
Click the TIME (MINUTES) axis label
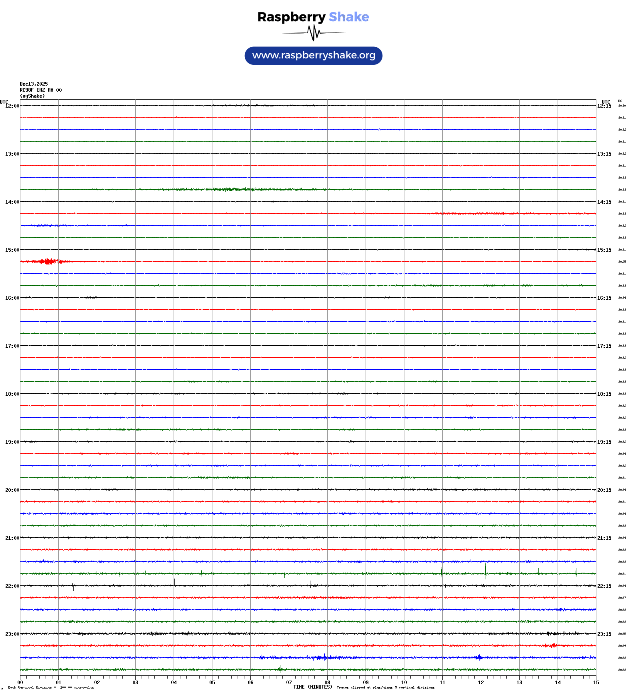[x=312, y=687]
